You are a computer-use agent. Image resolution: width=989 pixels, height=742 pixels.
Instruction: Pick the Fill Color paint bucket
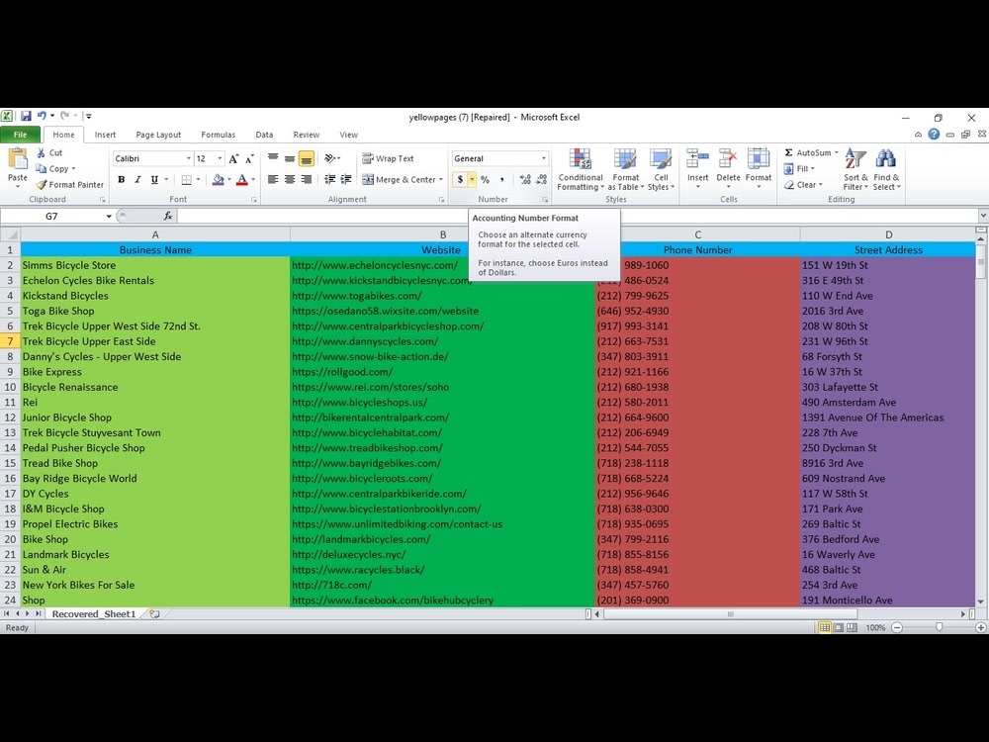click(x=218, y=180)
